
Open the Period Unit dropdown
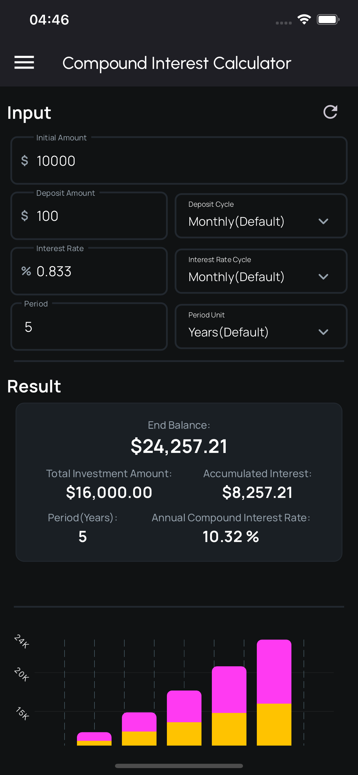pos(261,327)
